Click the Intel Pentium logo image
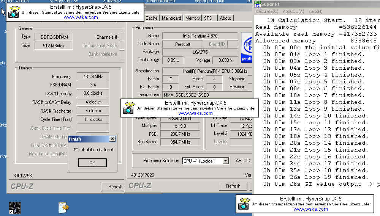 point(247,48)
